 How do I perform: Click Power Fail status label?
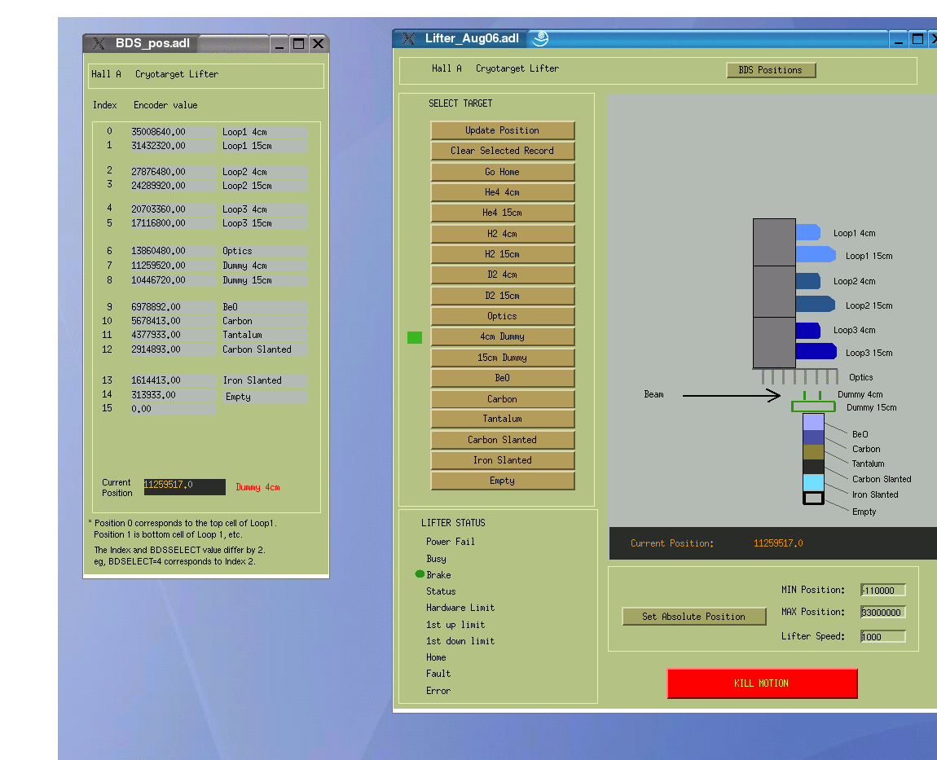[x=450, y=542]
